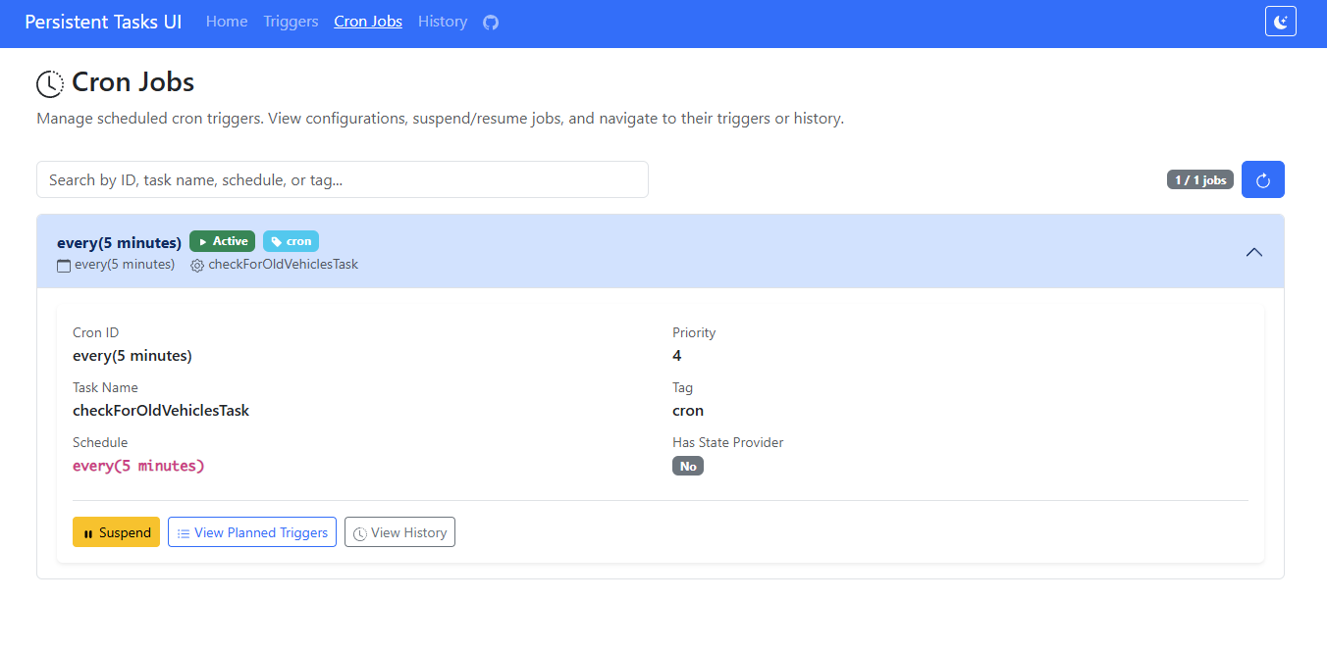Click the No badge under Has State Provider
Image resolution: width=1327 pixels, height=651 pixels.
tap(688, 466)
